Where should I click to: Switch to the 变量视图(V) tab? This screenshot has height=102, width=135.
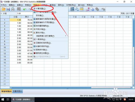click(18, 91)
